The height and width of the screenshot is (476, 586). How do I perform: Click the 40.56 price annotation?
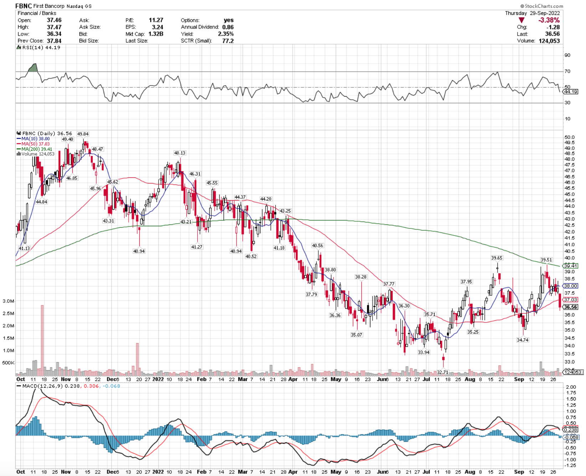[x=317, y=245]
